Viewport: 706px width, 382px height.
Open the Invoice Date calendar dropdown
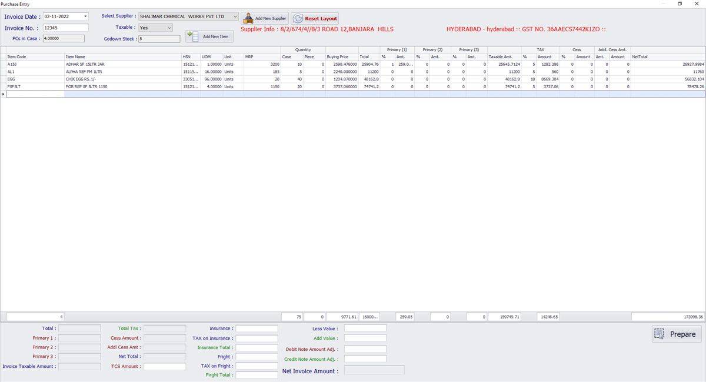point(85,16)
